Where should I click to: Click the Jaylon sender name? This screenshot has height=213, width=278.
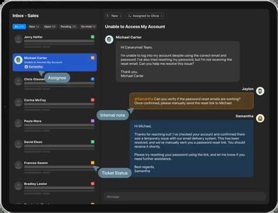point(248,89)
